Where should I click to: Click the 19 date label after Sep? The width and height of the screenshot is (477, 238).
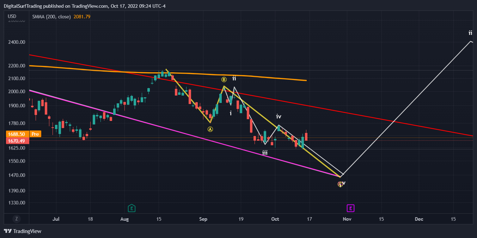[x=240, y=219]
